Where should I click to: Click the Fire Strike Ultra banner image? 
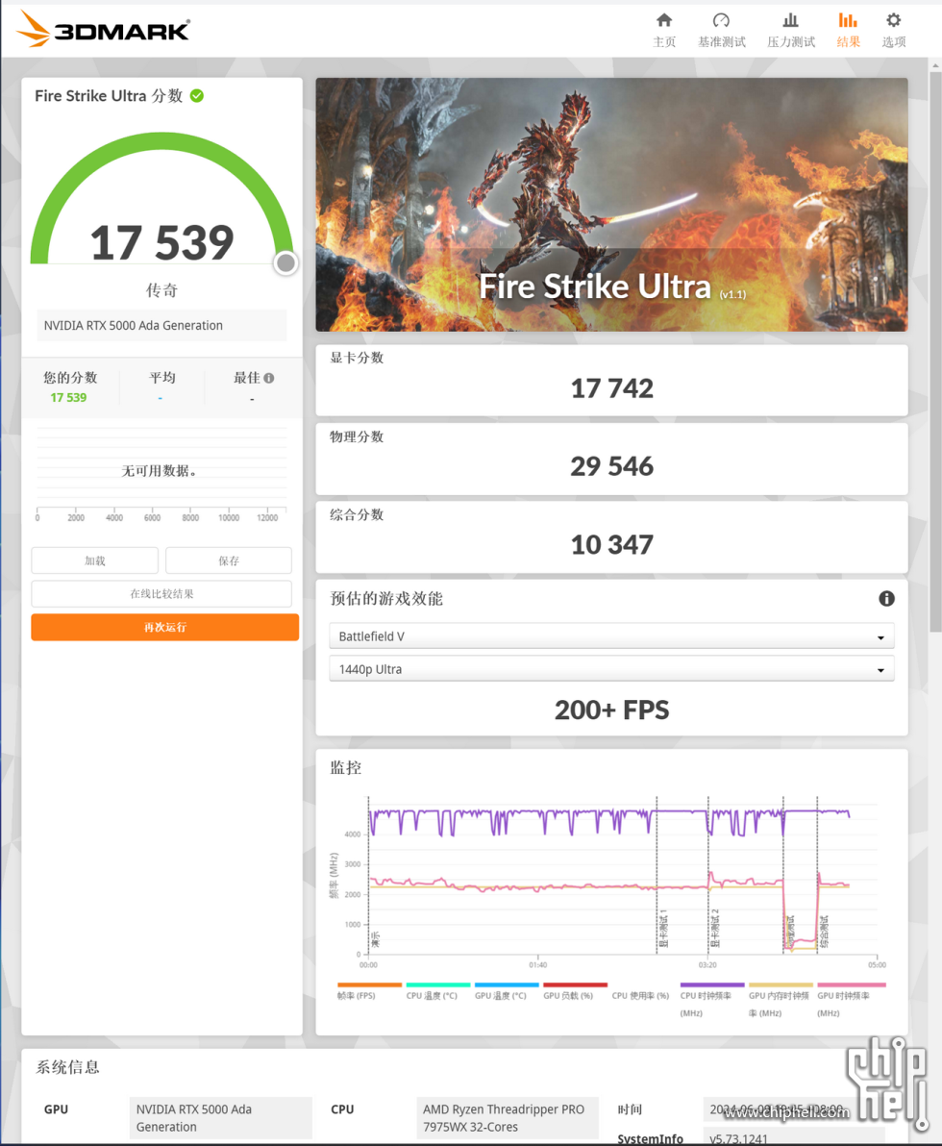pyautogui.click(x=611, y=205)
